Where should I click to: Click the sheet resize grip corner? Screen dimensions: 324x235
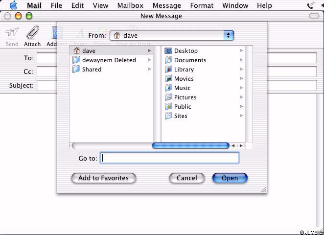264,189
